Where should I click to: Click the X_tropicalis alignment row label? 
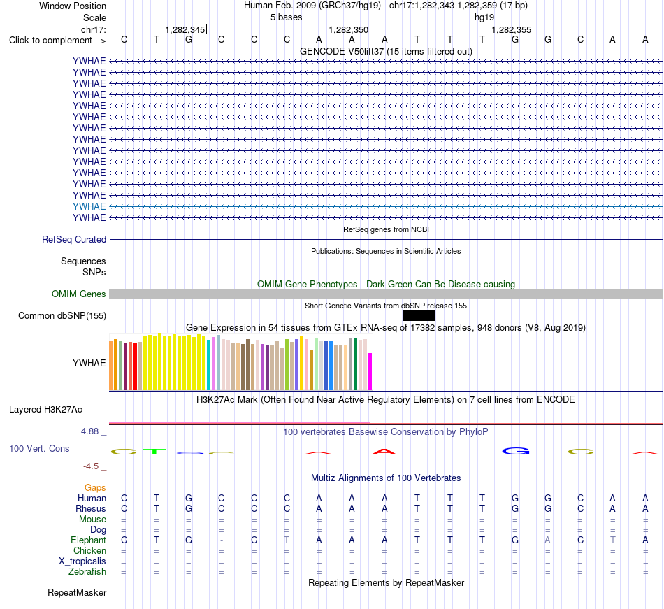82,561
